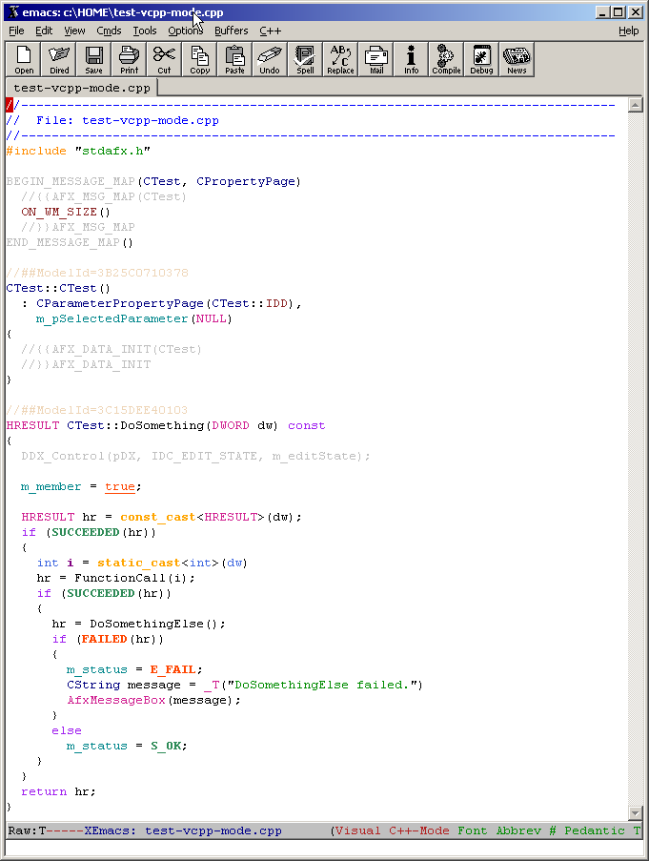This screenshot has width=649, height=861.
Task: Click the Print toolbar icon
Action: (x=130, y=59)
